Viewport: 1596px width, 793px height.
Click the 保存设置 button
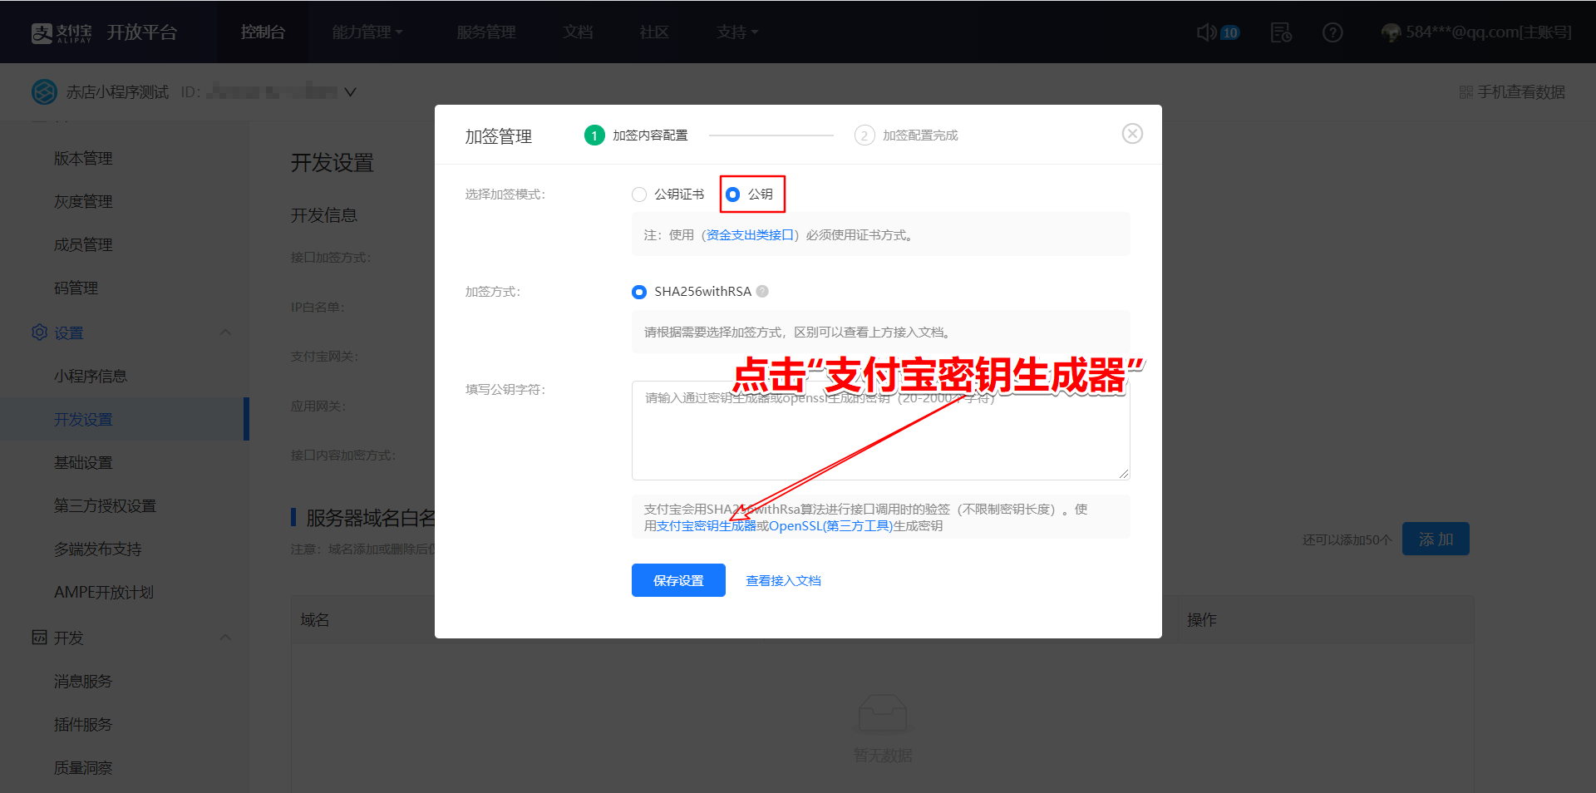pyautogui.click(x=678, y=580)
